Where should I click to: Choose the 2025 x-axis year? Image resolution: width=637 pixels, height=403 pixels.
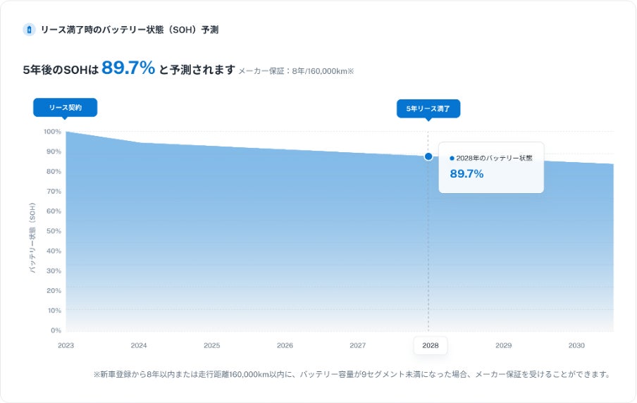(211, 346)
